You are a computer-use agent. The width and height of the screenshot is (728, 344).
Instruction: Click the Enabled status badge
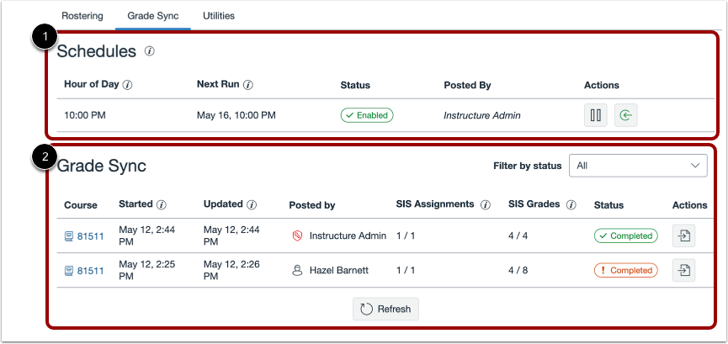[367, 115]
